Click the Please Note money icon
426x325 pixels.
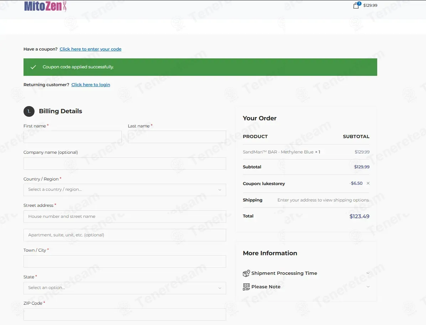pyautogui.click(x=246, y=287)
